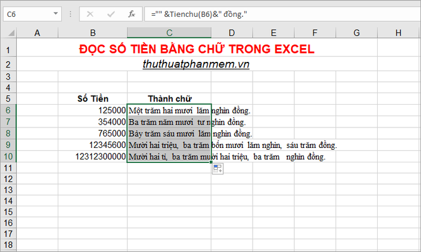Select row 8 header
Image resolution: width=421 pixels, height=252 pixels.
(8, 133)
